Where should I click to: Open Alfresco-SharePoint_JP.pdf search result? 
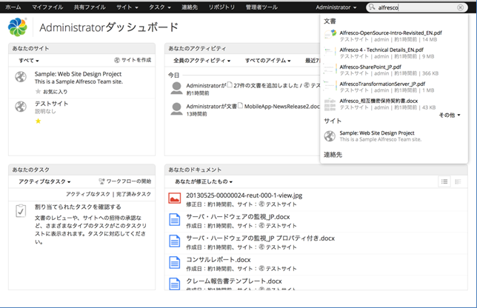pyautogui.click(x=370, y=67)
